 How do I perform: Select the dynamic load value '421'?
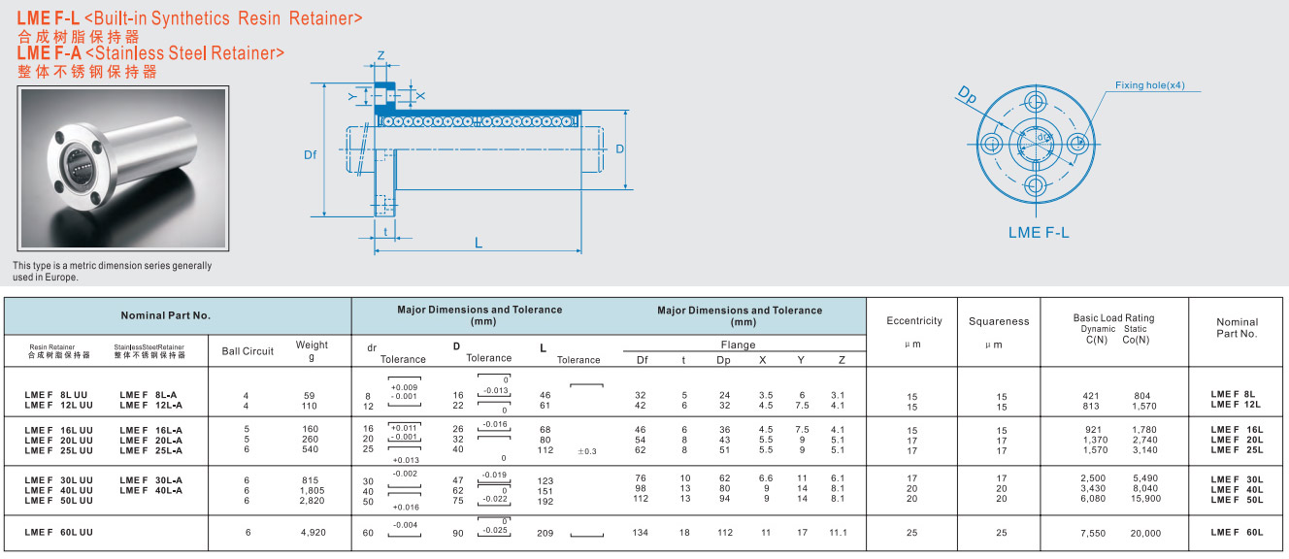pos(1092,396)
